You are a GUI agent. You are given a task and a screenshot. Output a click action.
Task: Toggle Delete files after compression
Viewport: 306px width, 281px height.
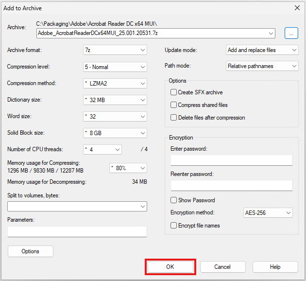click(173, 118)
